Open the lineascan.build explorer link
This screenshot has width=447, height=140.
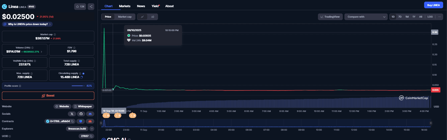pyautogui.click(x=77, y=129)
